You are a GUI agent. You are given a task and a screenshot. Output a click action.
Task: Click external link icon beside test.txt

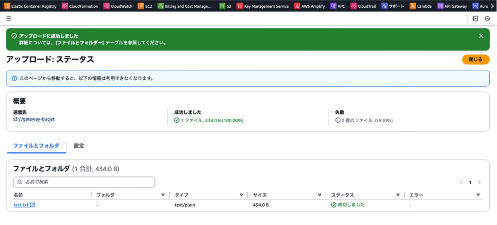pos(33,205)
